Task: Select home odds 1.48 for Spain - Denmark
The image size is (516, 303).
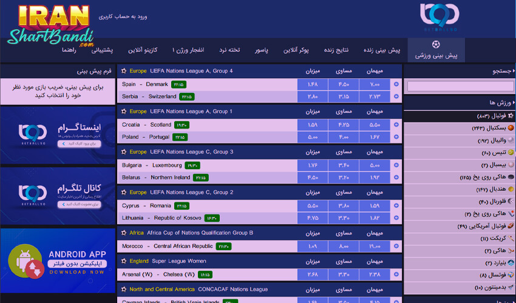Action: click(312, 84)
